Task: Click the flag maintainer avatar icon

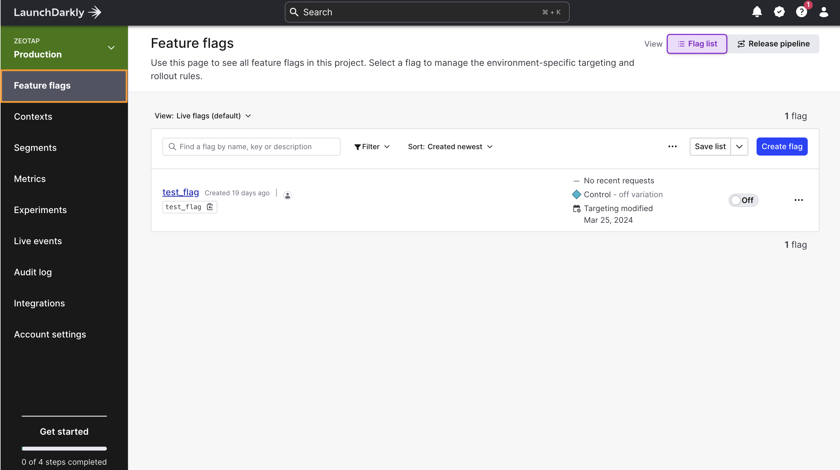Action: (x=287, y=196)
